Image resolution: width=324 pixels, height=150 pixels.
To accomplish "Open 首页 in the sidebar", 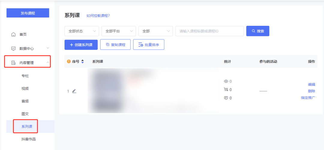I will [x=23, y=34].
